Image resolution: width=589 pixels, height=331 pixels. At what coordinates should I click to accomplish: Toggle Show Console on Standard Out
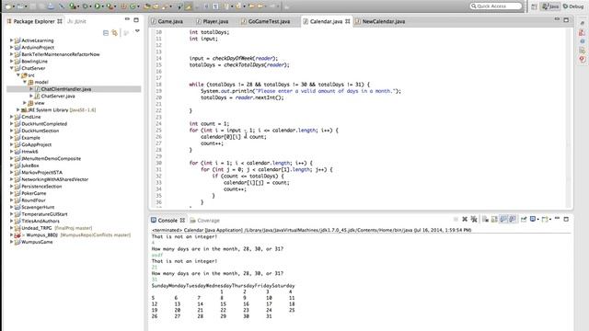point(503,219)
